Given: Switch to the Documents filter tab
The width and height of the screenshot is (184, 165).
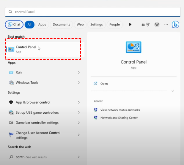Looking at the screenshot, I should [x=61, y=25].
